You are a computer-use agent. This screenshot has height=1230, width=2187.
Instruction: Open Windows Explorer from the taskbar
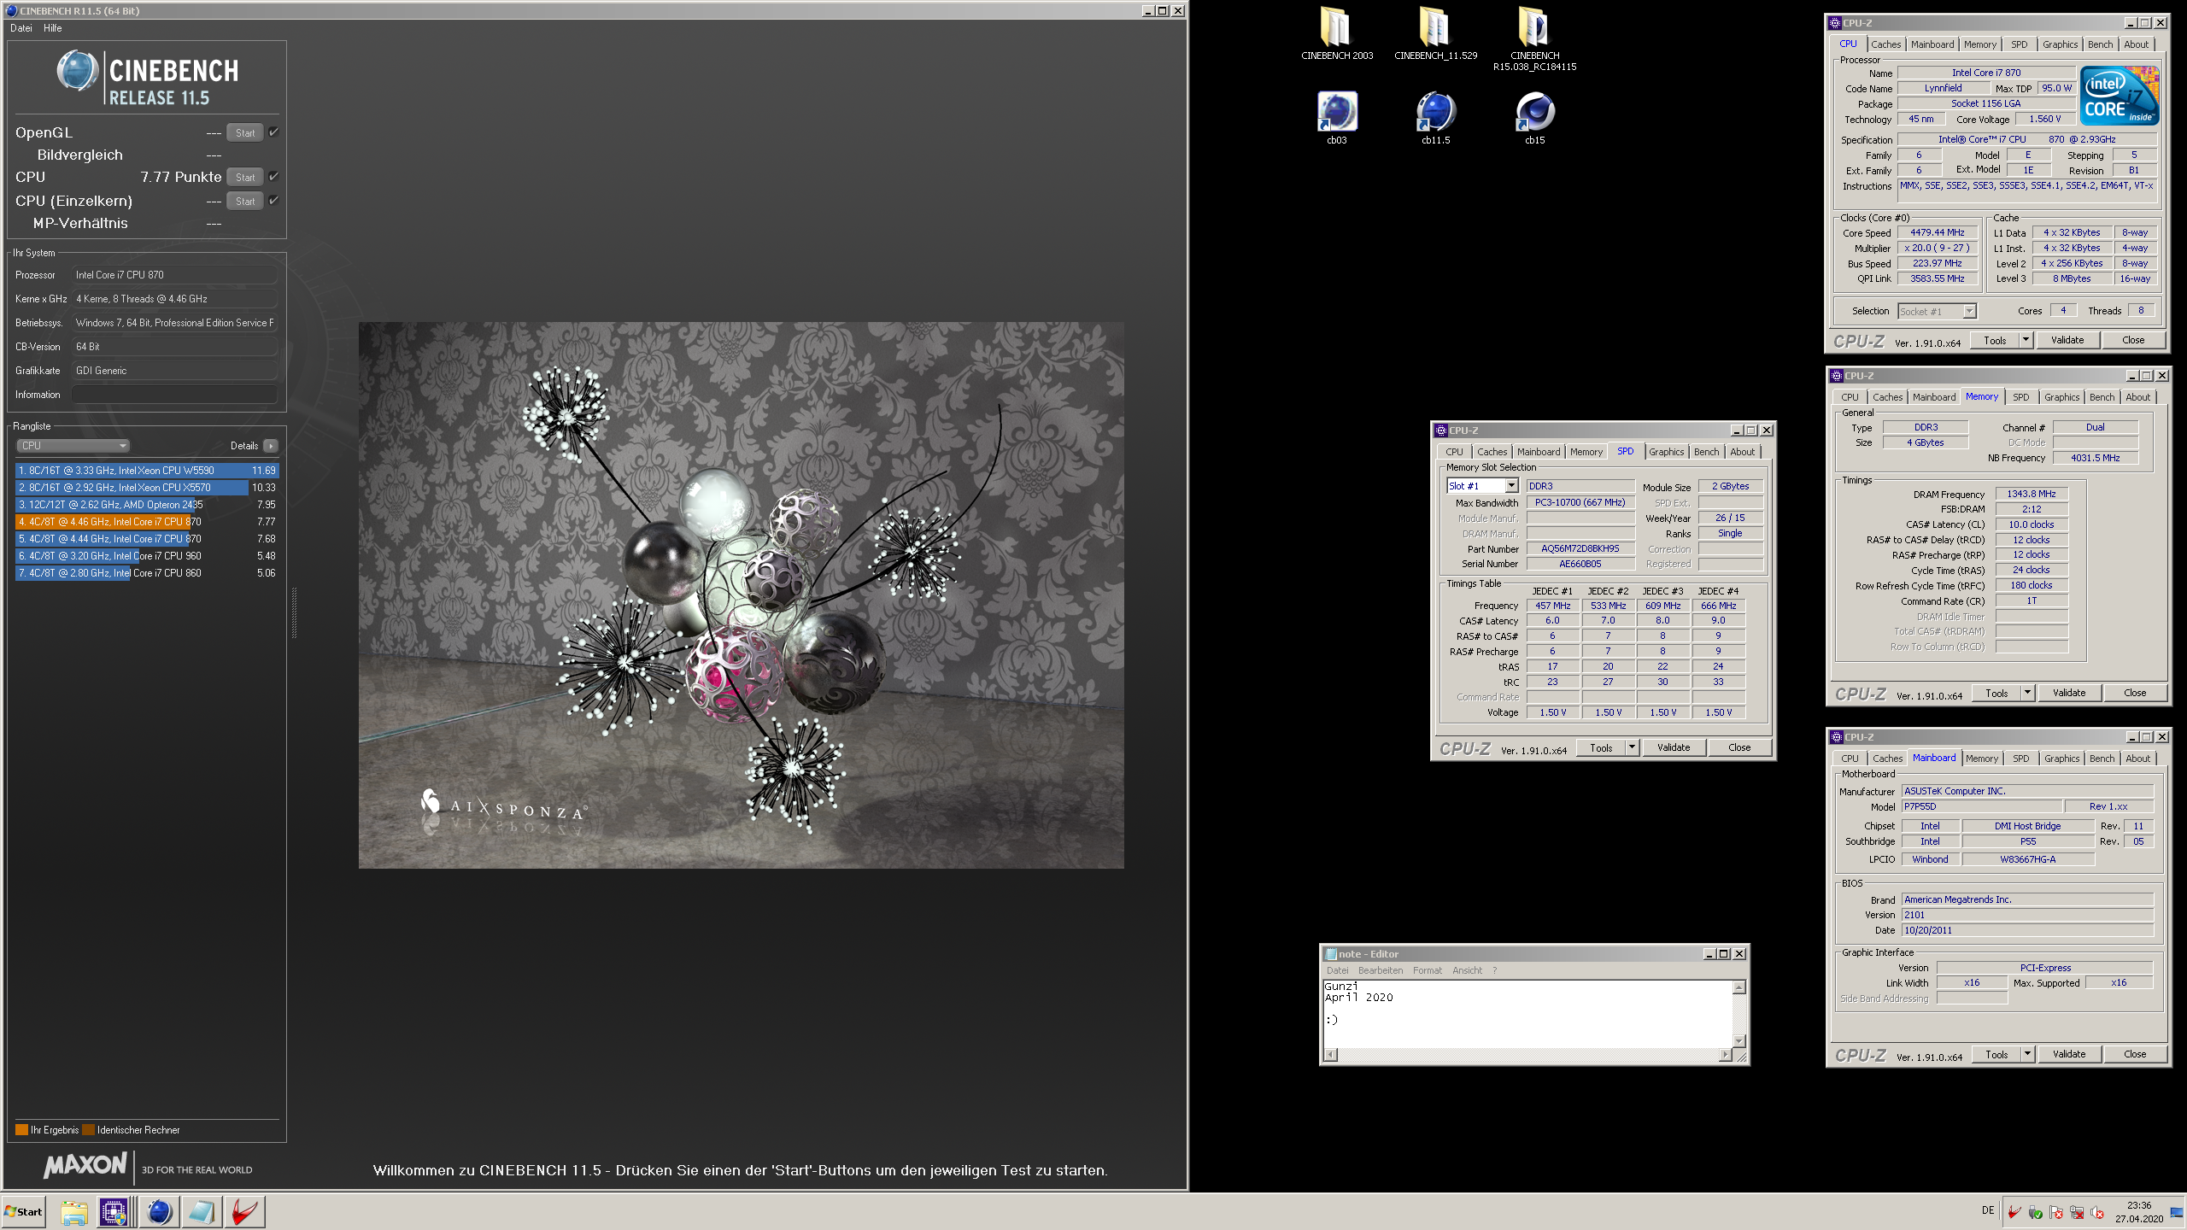pos(74,1211)
